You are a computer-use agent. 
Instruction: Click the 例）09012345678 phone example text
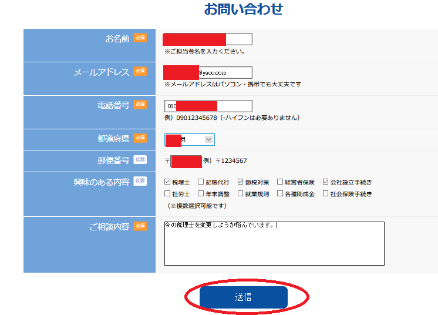[x=232, y=118]
